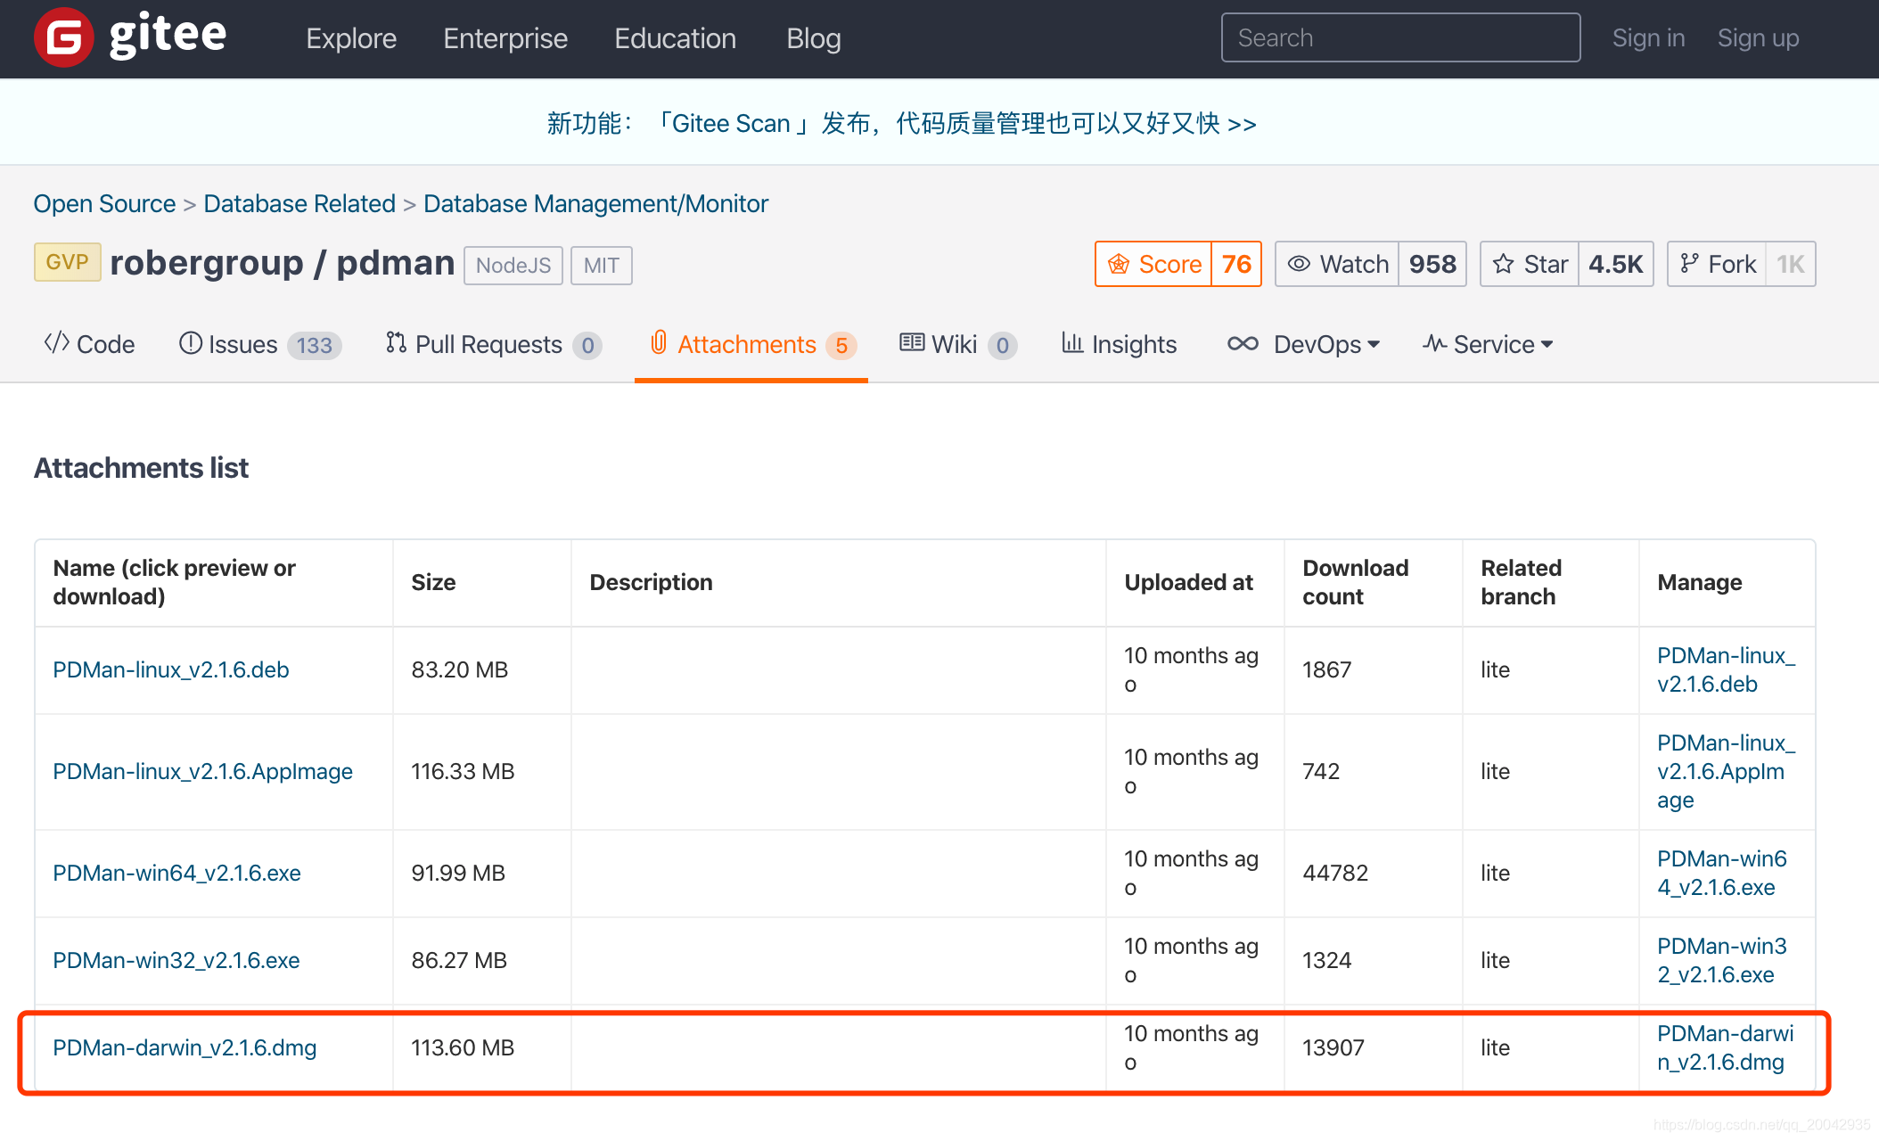Viewport: 1879px width, 1141px height.
Task: Click the Score medal icon
Action: (1119, 264)
